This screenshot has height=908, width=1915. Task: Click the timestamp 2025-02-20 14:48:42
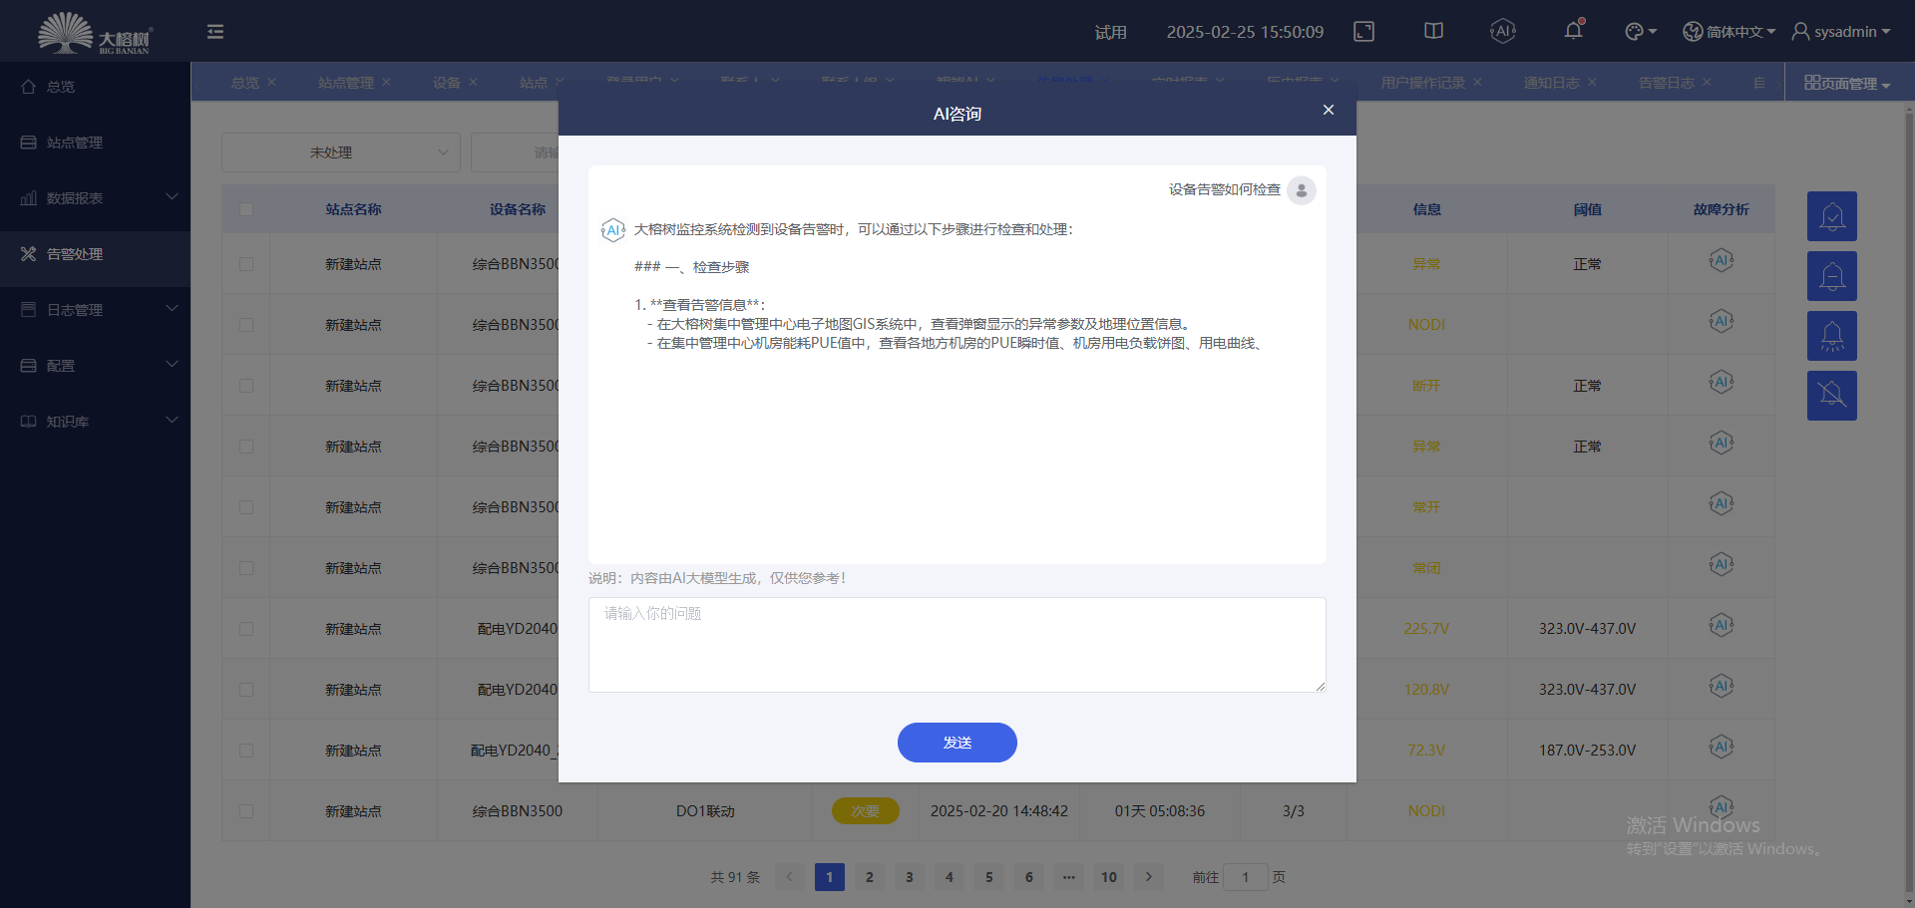pos(999,811)
